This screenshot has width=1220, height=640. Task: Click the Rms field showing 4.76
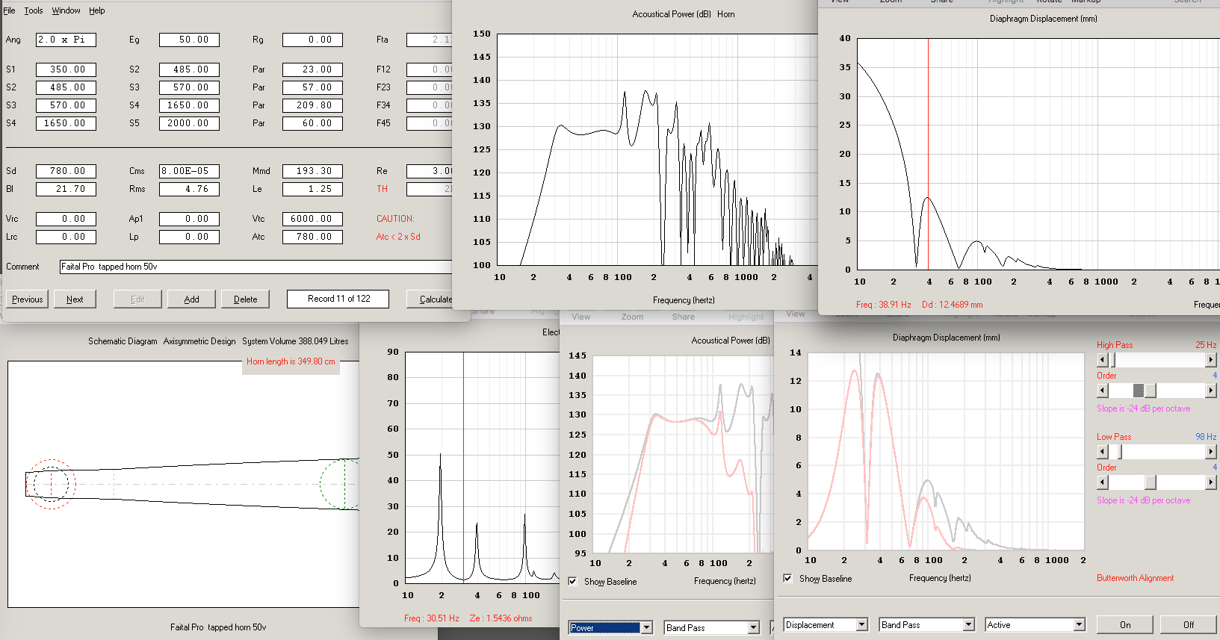click(x=189, y=189)
